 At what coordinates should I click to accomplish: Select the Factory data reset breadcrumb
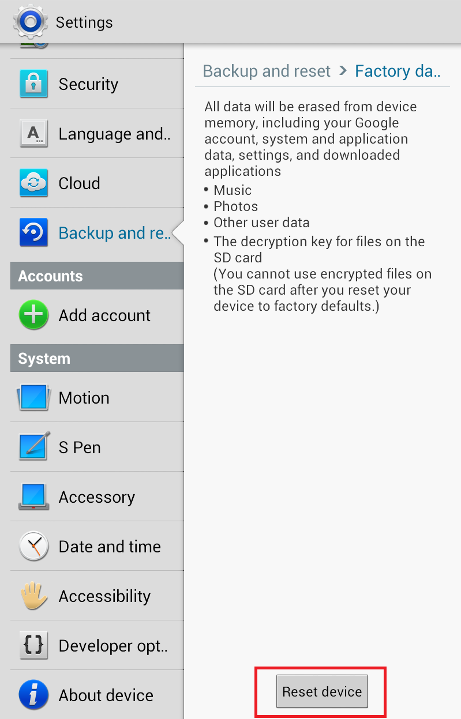(x=398, y=71)
